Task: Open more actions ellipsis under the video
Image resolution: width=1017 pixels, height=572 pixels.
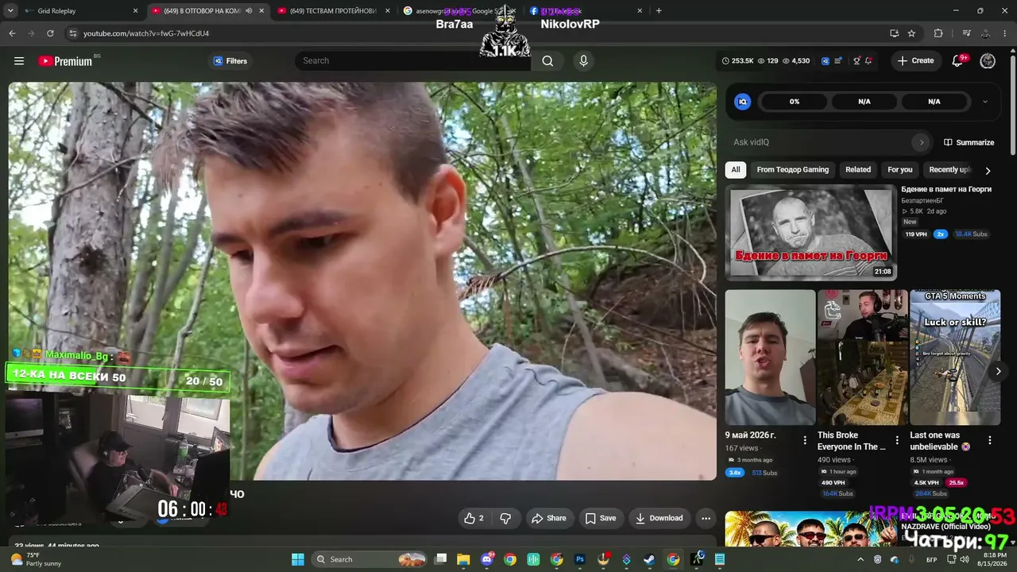Action: (706, 518)
